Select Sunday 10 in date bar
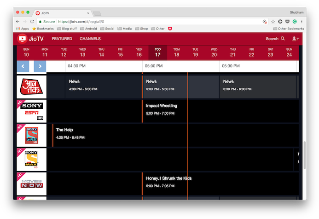The width and height of the screenshot is (319, 219). click(x=26, y=53)
